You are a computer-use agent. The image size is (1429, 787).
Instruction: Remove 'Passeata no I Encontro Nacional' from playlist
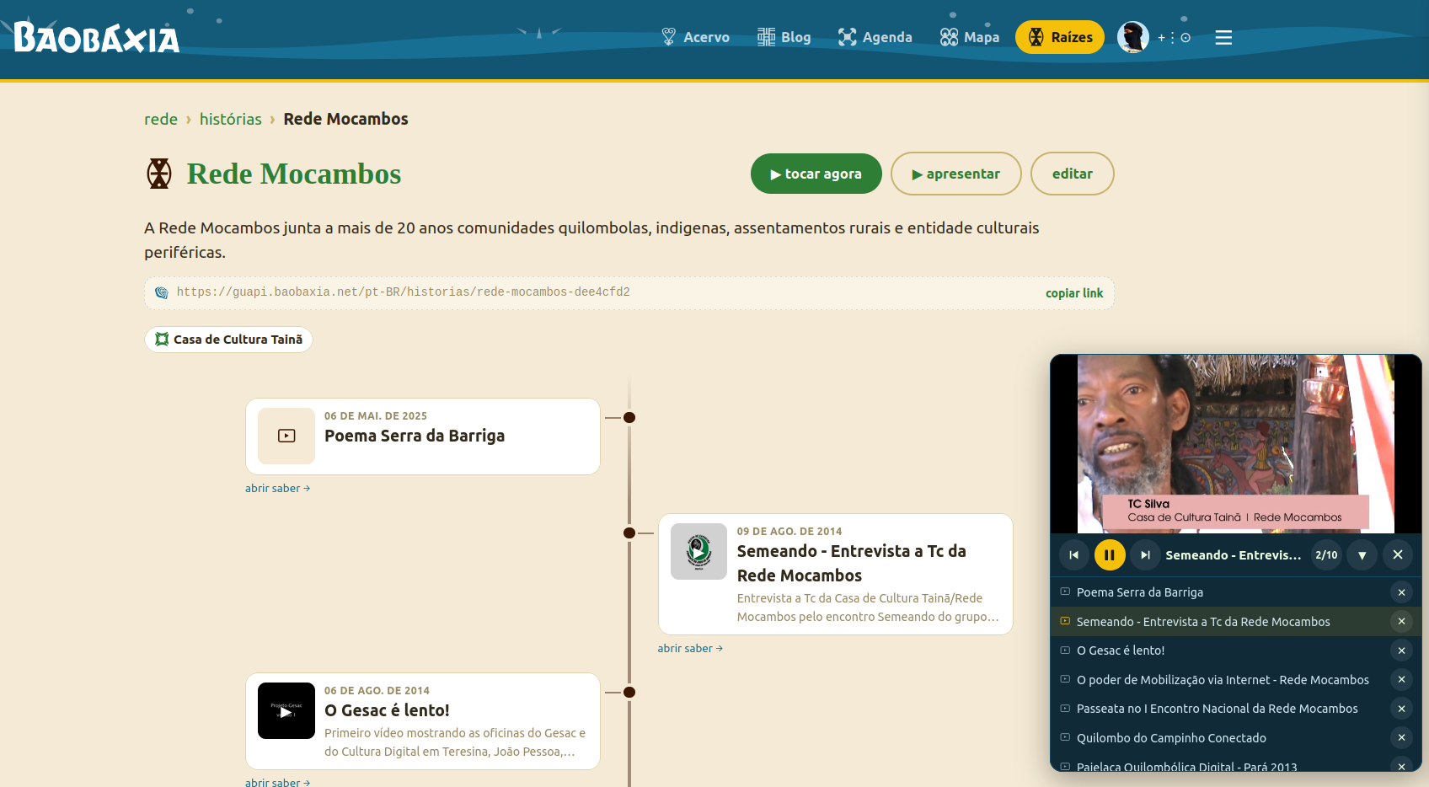(x=1401, y=709)
